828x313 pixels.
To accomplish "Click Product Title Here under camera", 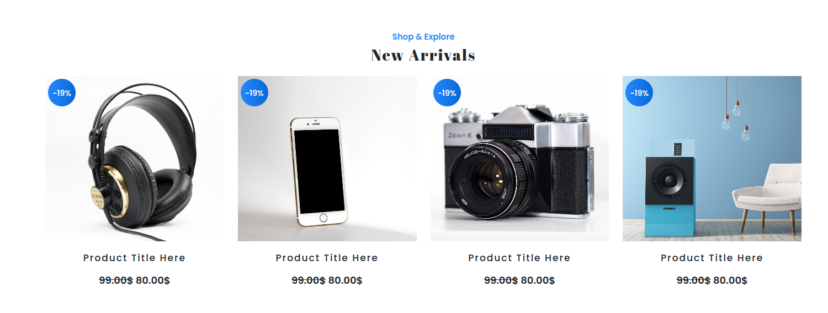I will [x=519, y=258].
